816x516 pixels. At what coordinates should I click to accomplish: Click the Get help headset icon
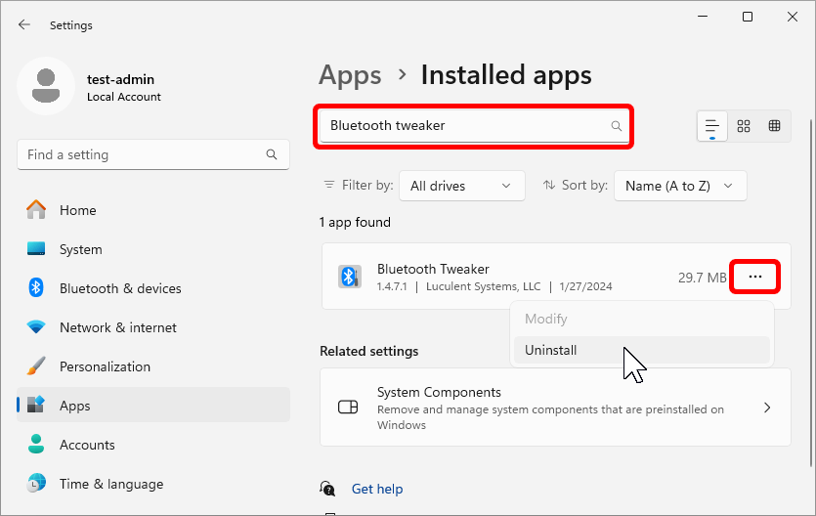(327, 489)
